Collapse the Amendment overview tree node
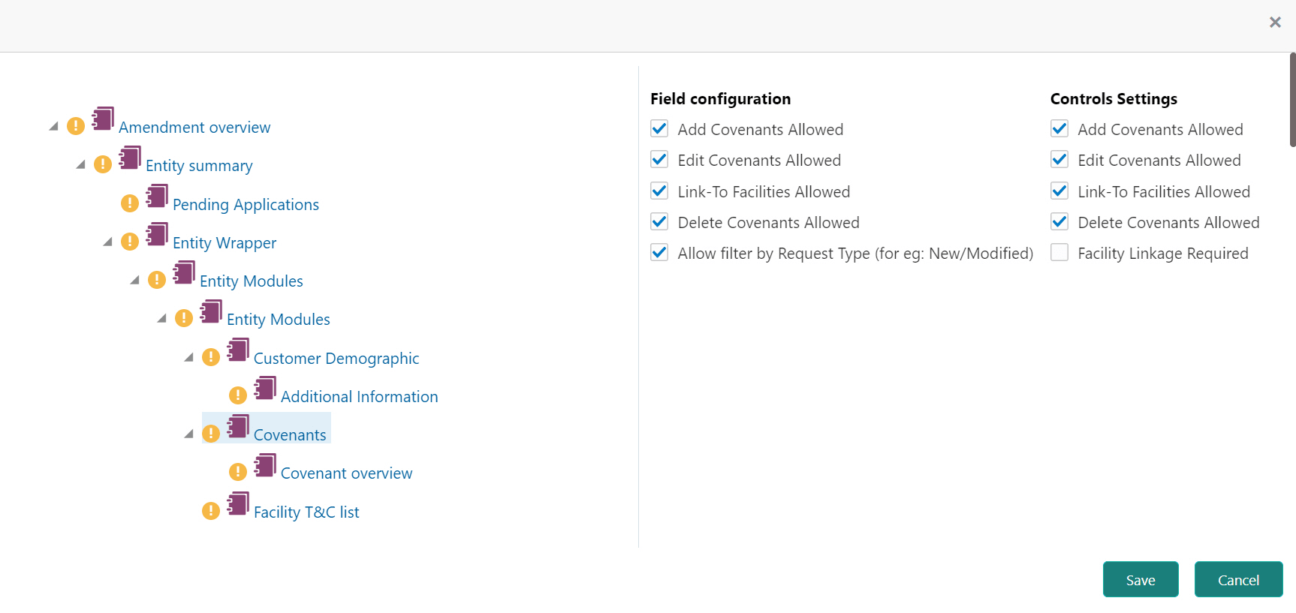The height and width of the screenshot is (613, 1296). (53, 126)
